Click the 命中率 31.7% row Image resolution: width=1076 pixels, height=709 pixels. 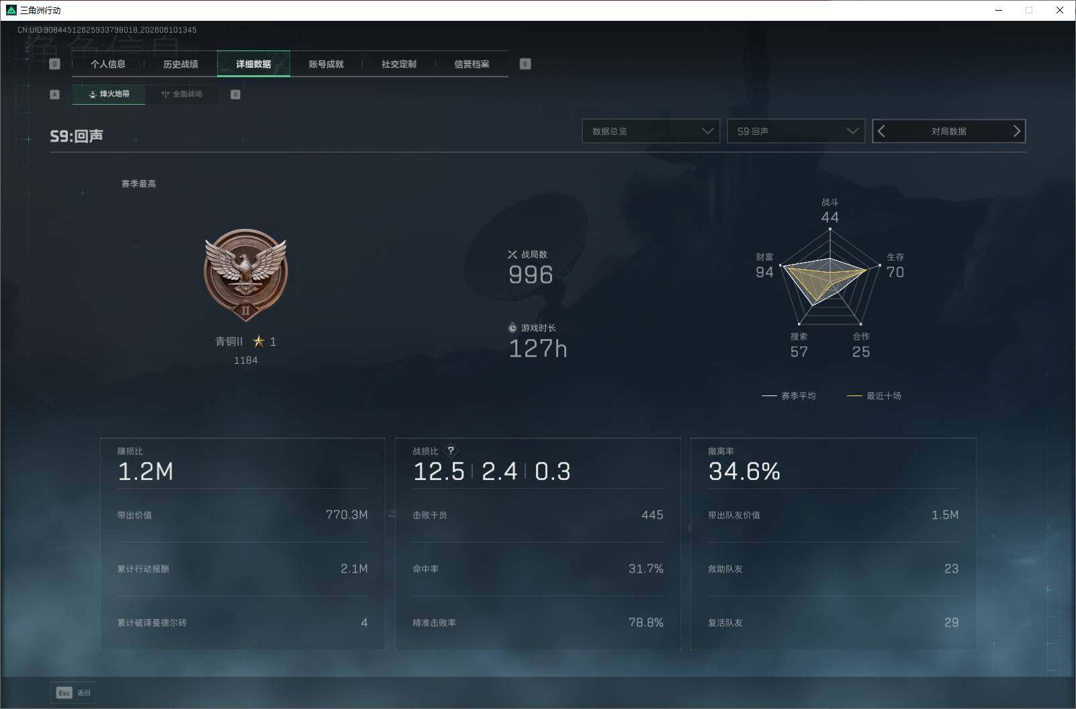pyautogui.click(x=538, y=569)
